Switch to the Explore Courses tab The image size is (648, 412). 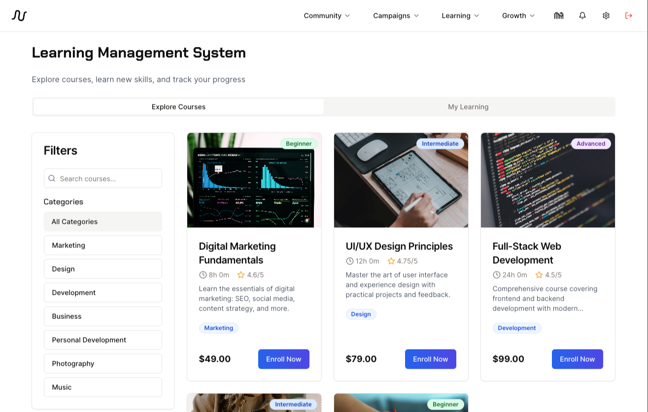tap(178, 107)
